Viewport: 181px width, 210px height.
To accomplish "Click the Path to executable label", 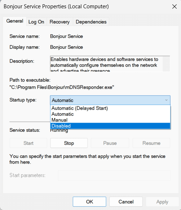I will (30, 80).
